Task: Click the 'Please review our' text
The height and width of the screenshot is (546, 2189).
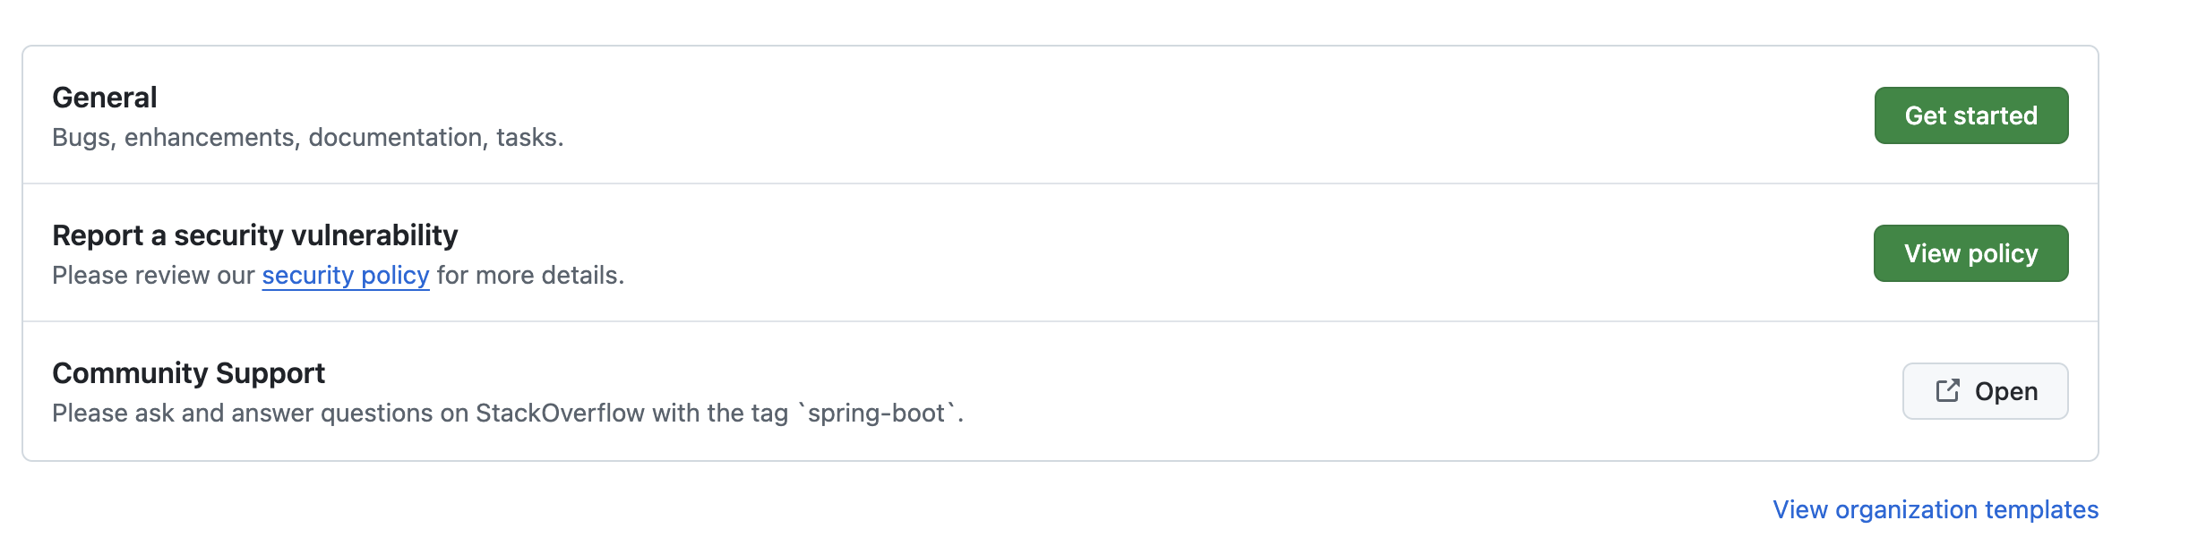Action: [x=153, y=275]
